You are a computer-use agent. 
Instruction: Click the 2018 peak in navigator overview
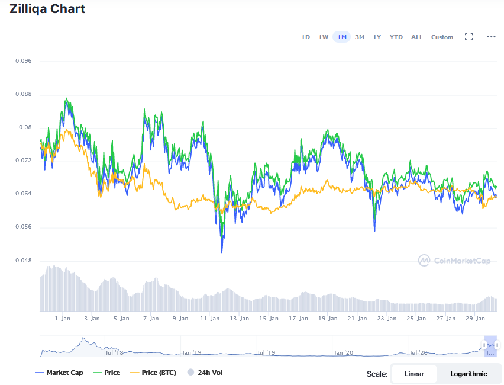coord(83,338)
